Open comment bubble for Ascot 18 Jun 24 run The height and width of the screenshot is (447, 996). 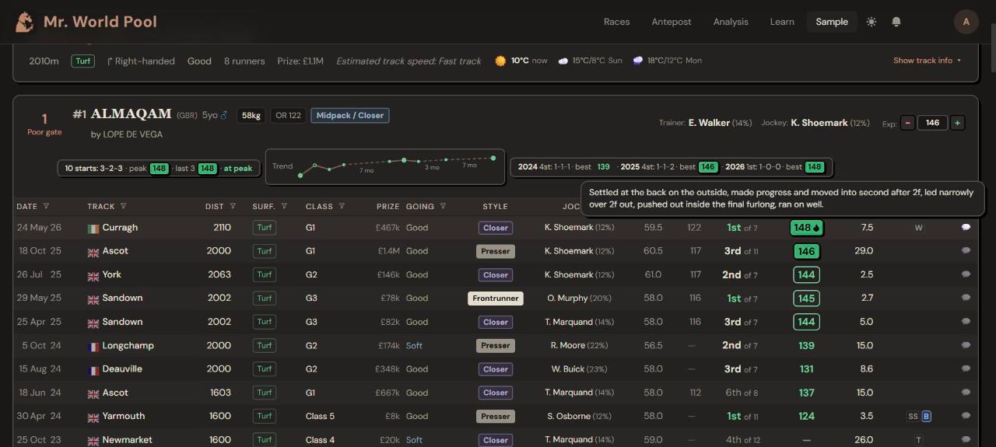(966, 393)
